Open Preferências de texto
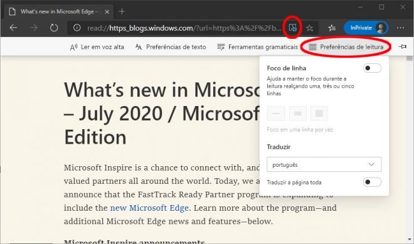Screen dimensions: 414x244 click(x=171, y=47)
